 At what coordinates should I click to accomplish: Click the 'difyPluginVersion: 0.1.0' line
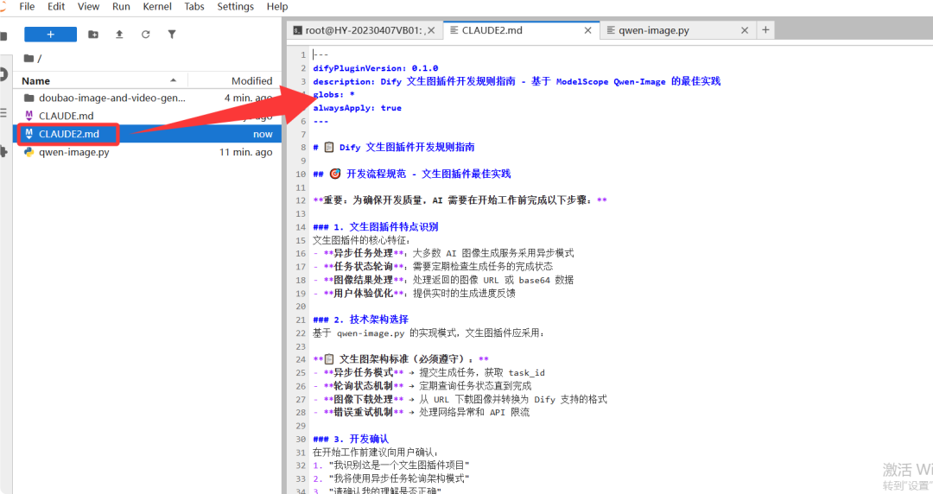(x=376, y=68)
